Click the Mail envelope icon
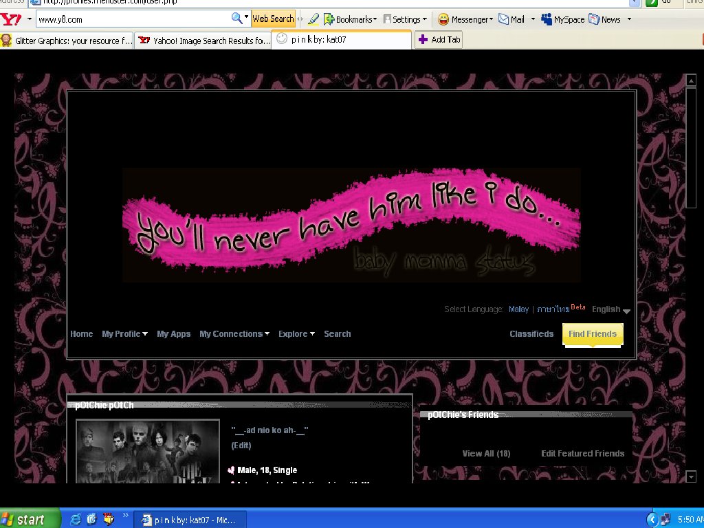The image size is (704, 528). [x=504, y=19]
